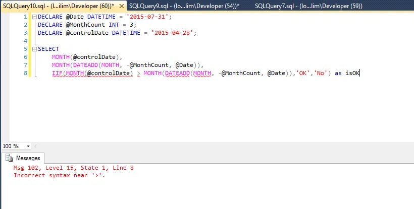Open the SQLQuery7.sql tab
This screenshot has width=414, height=209.
click(x=308, y=6)
